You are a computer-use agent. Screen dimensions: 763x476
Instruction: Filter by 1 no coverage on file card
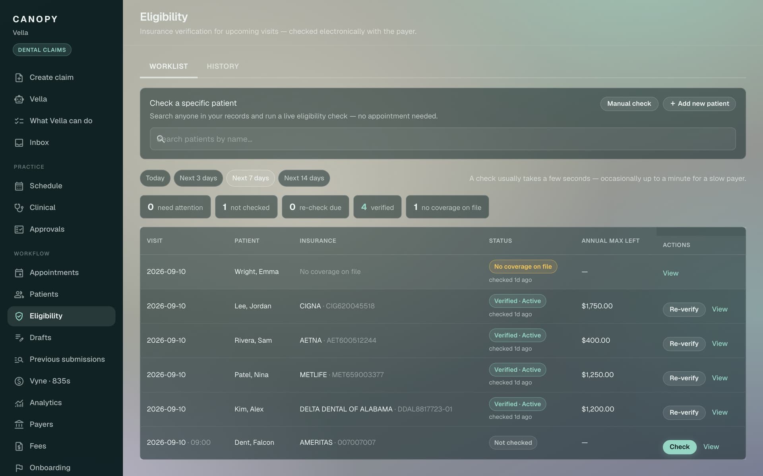coord(447,207)
